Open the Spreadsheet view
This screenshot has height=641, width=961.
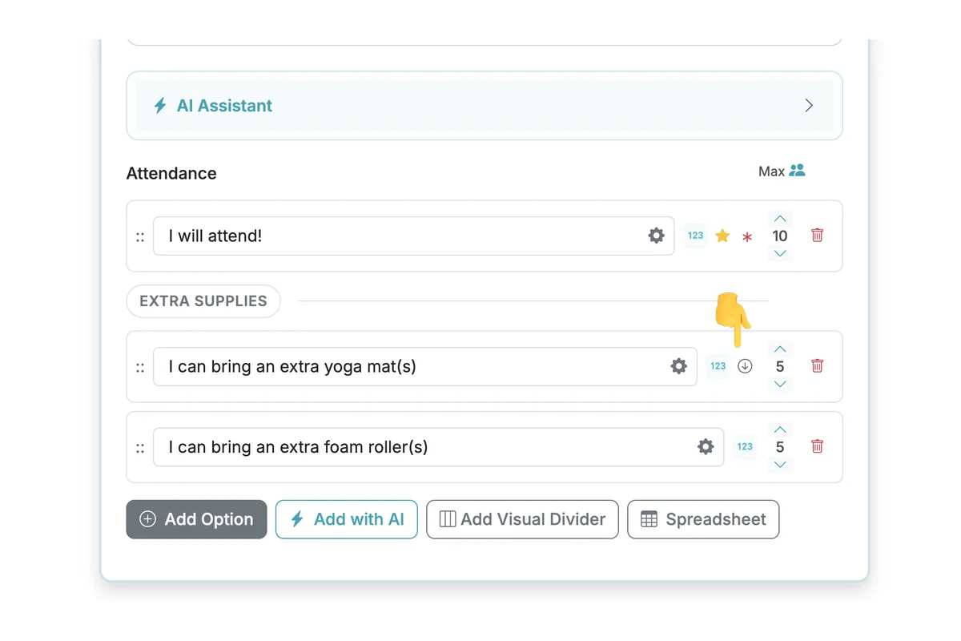click(703, 519)
